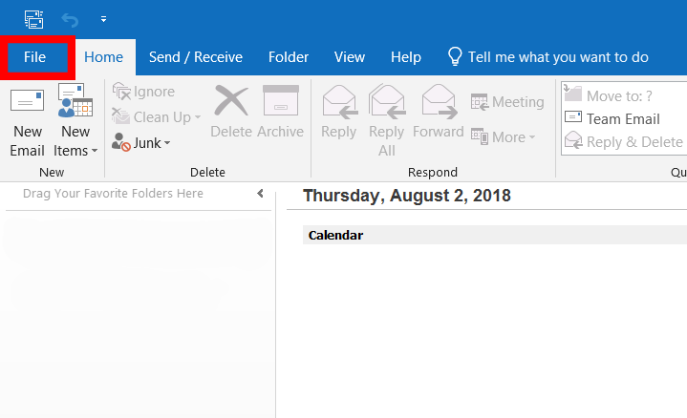687x418 pixels.
Task: Forward the selected message
Action: 438,112
